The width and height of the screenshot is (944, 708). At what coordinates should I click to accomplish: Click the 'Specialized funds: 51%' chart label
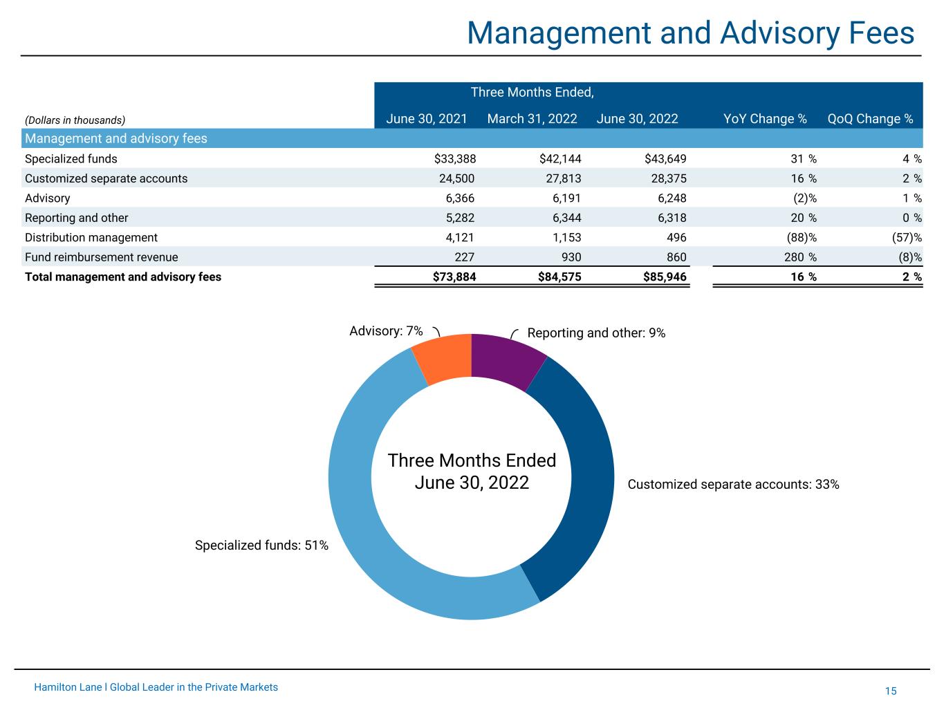[x=261, y=546]
